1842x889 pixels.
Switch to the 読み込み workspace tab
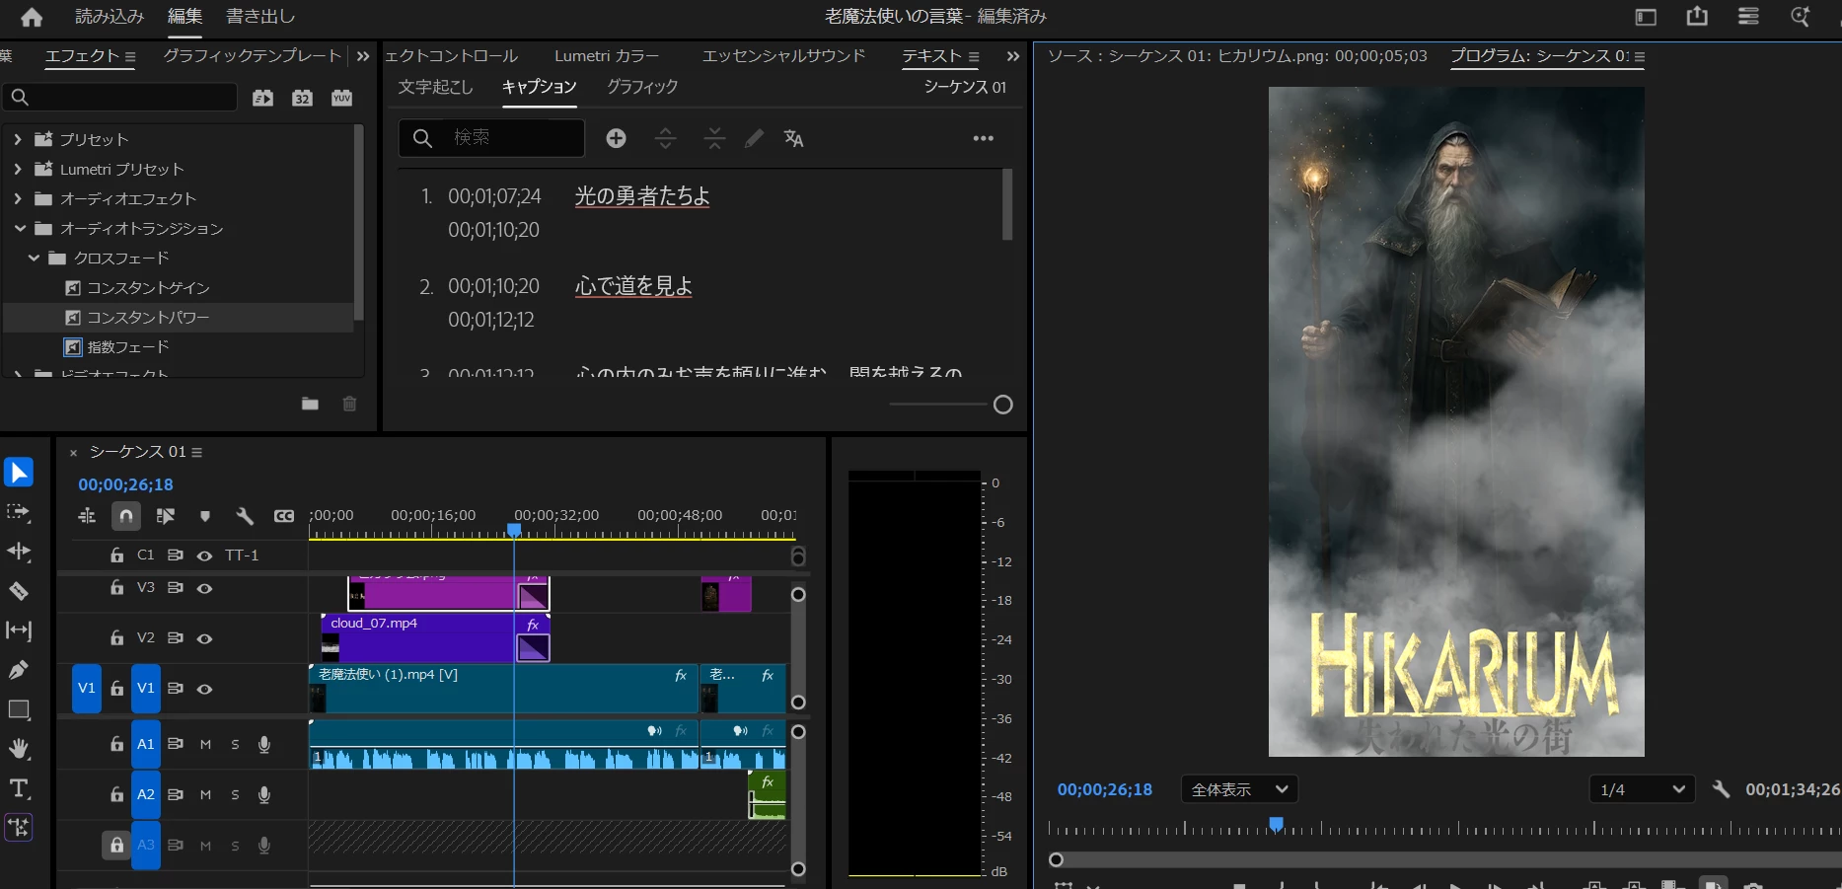(110, 17)
